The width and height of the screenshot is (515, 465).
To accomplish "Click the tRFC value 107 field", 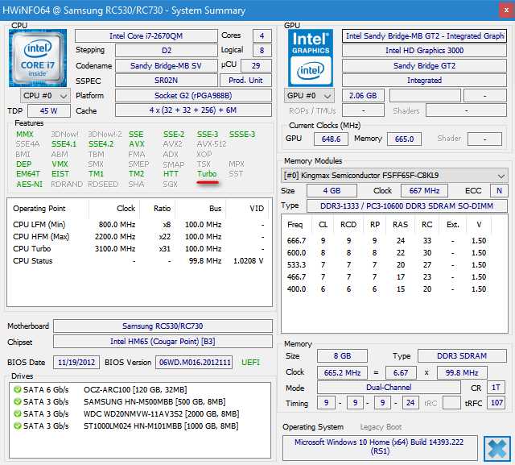I will pyautogui.click(x=496, y=403).
